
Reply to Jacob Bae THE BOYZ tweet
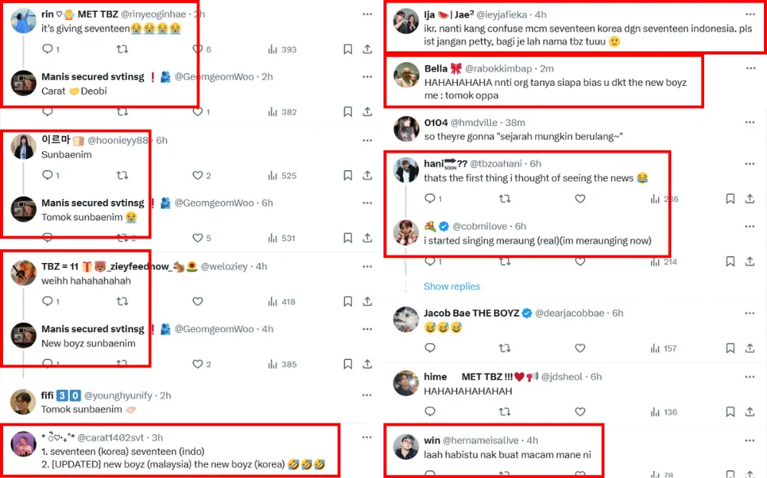coord(430,348)
